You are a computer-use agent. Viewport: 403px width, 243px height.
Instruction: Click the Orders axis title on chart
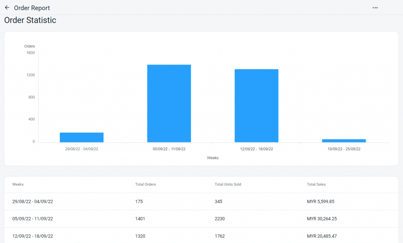(29, 46)
